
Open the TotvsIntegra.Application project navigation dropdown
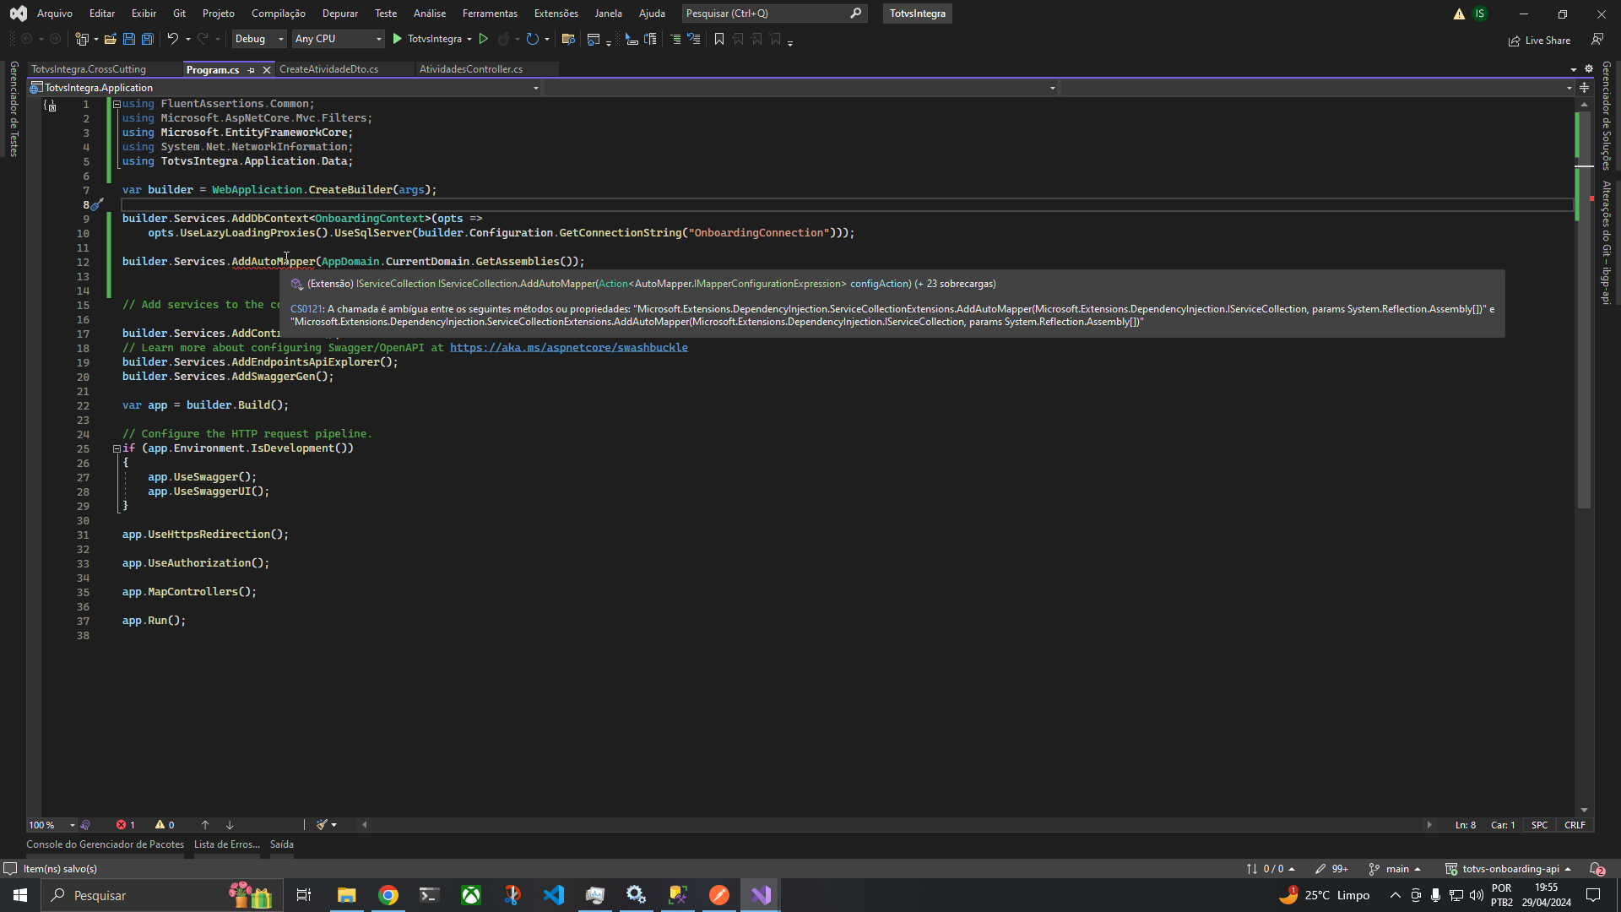click(285, 88)
